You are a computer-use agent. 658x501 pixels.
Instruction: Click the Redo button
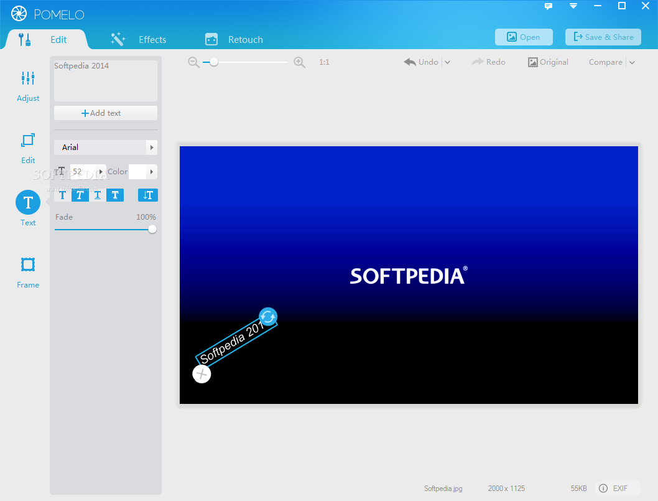point(489,62)
